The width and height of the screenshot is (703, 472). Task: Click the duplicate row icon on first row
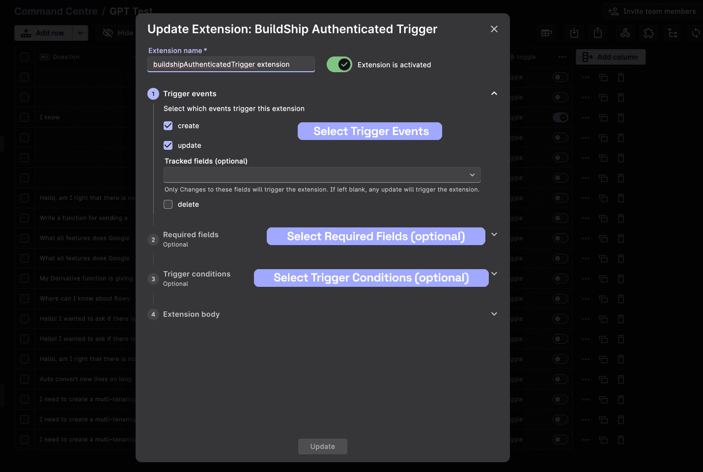[x=603, y=78]
